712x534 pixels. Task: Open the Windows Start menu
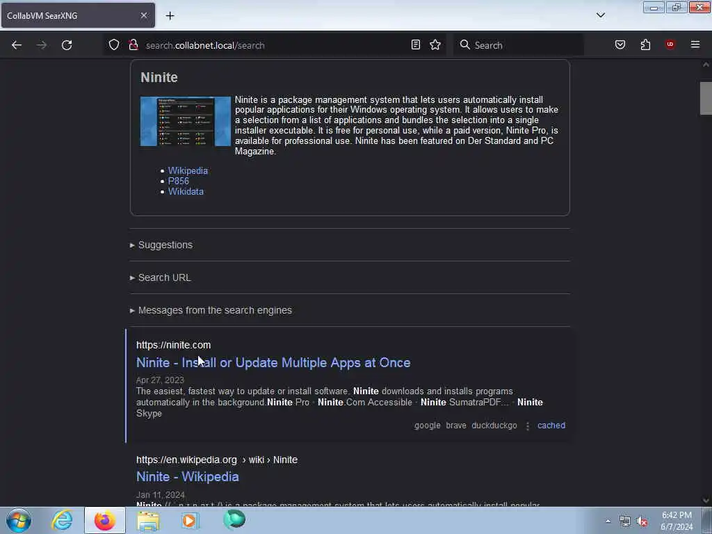tap(19, 520)
